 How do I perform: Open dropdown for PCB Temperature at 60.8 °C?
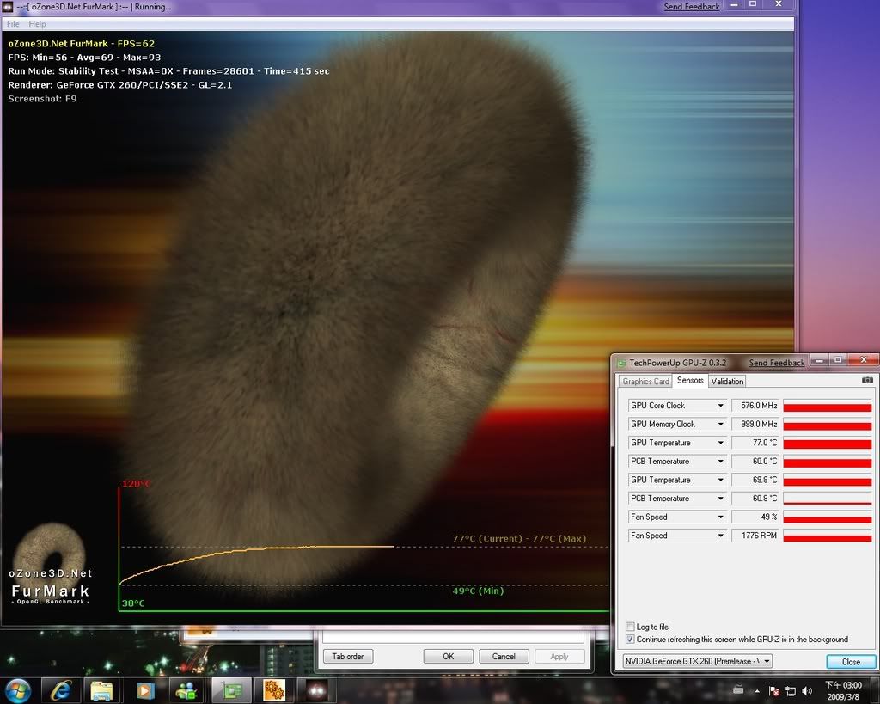coord(721,498)
